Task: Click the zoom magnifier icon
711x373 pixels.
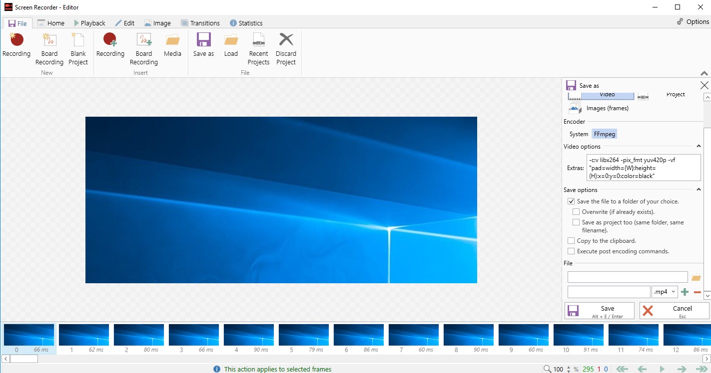Action: pyautogui.click(x=548, y=369)
